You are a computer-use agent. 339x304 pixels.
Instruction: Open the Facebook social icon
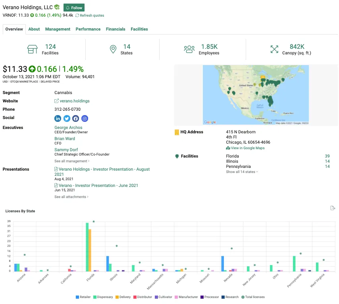[x=75, y=118]
